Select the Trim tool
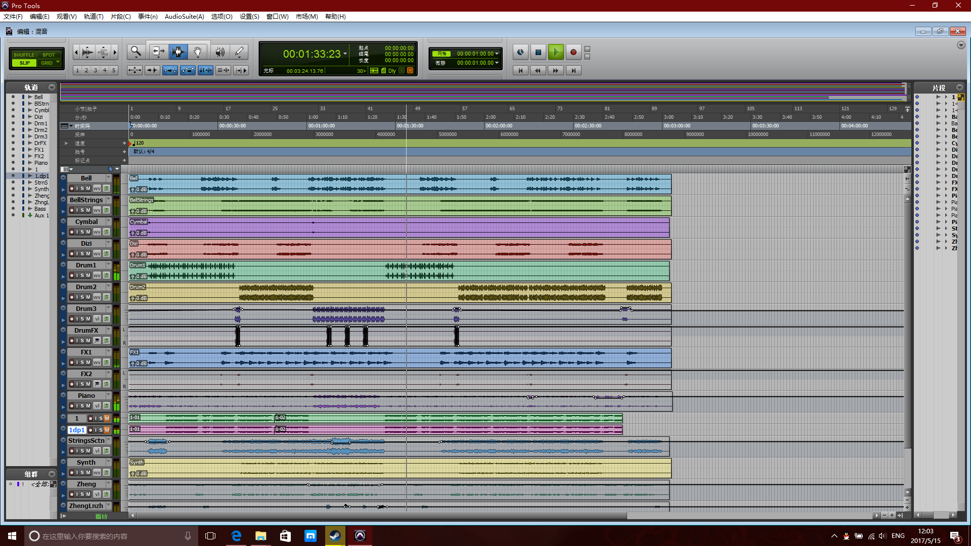The image size is (971, 546). (x=158, y=52)
